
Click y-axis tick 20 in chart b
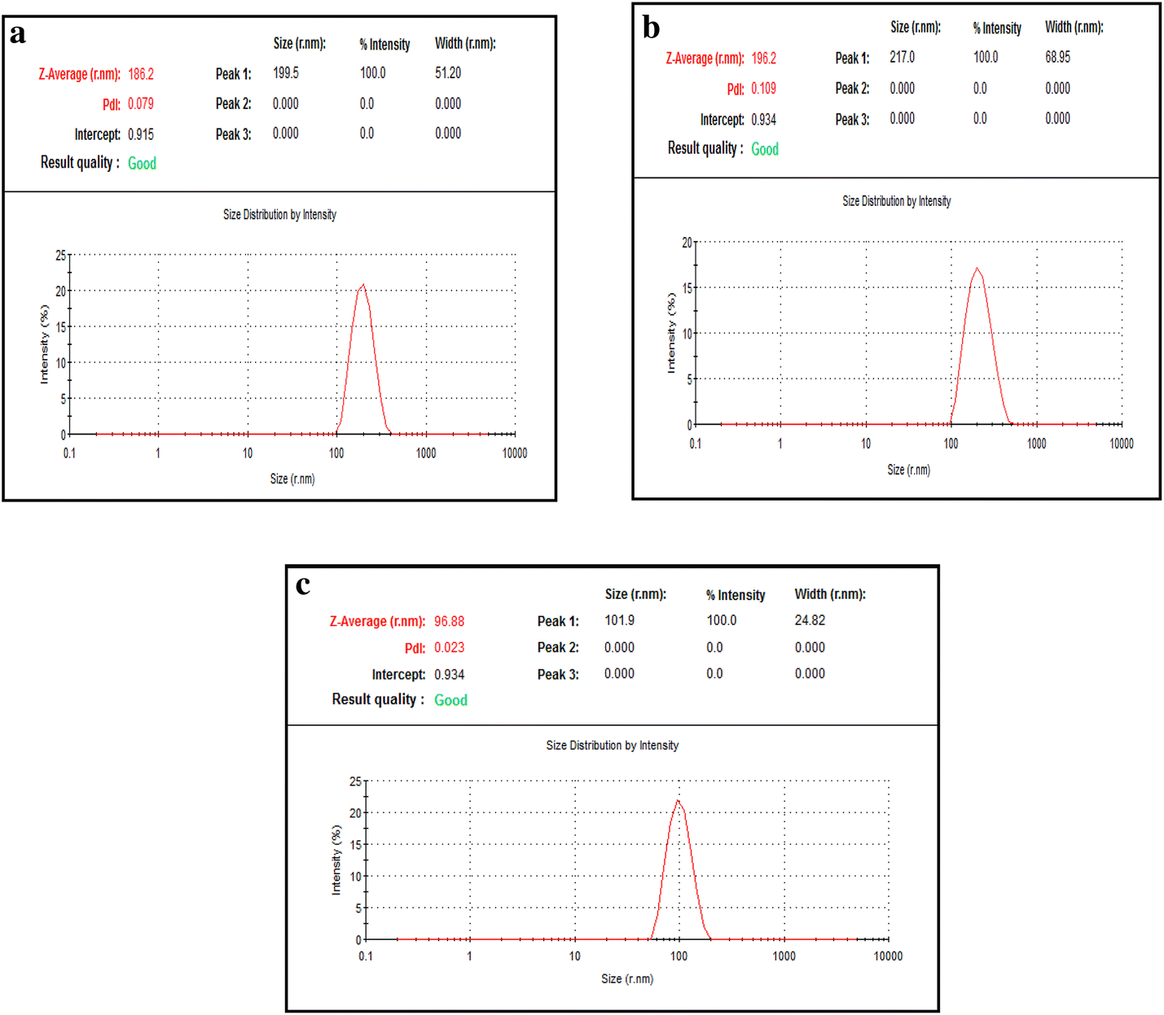(x=687, y=243)
